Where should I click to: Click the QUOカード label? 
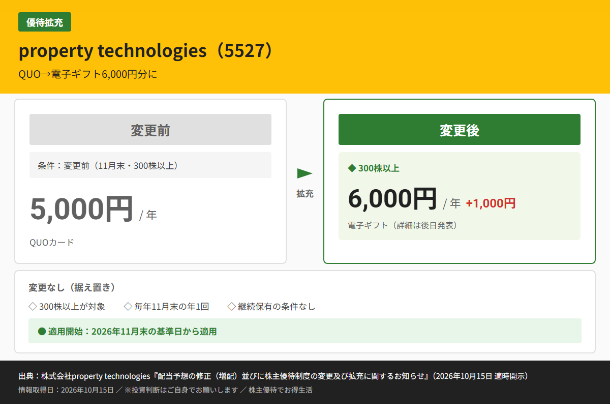pos(52,242)
